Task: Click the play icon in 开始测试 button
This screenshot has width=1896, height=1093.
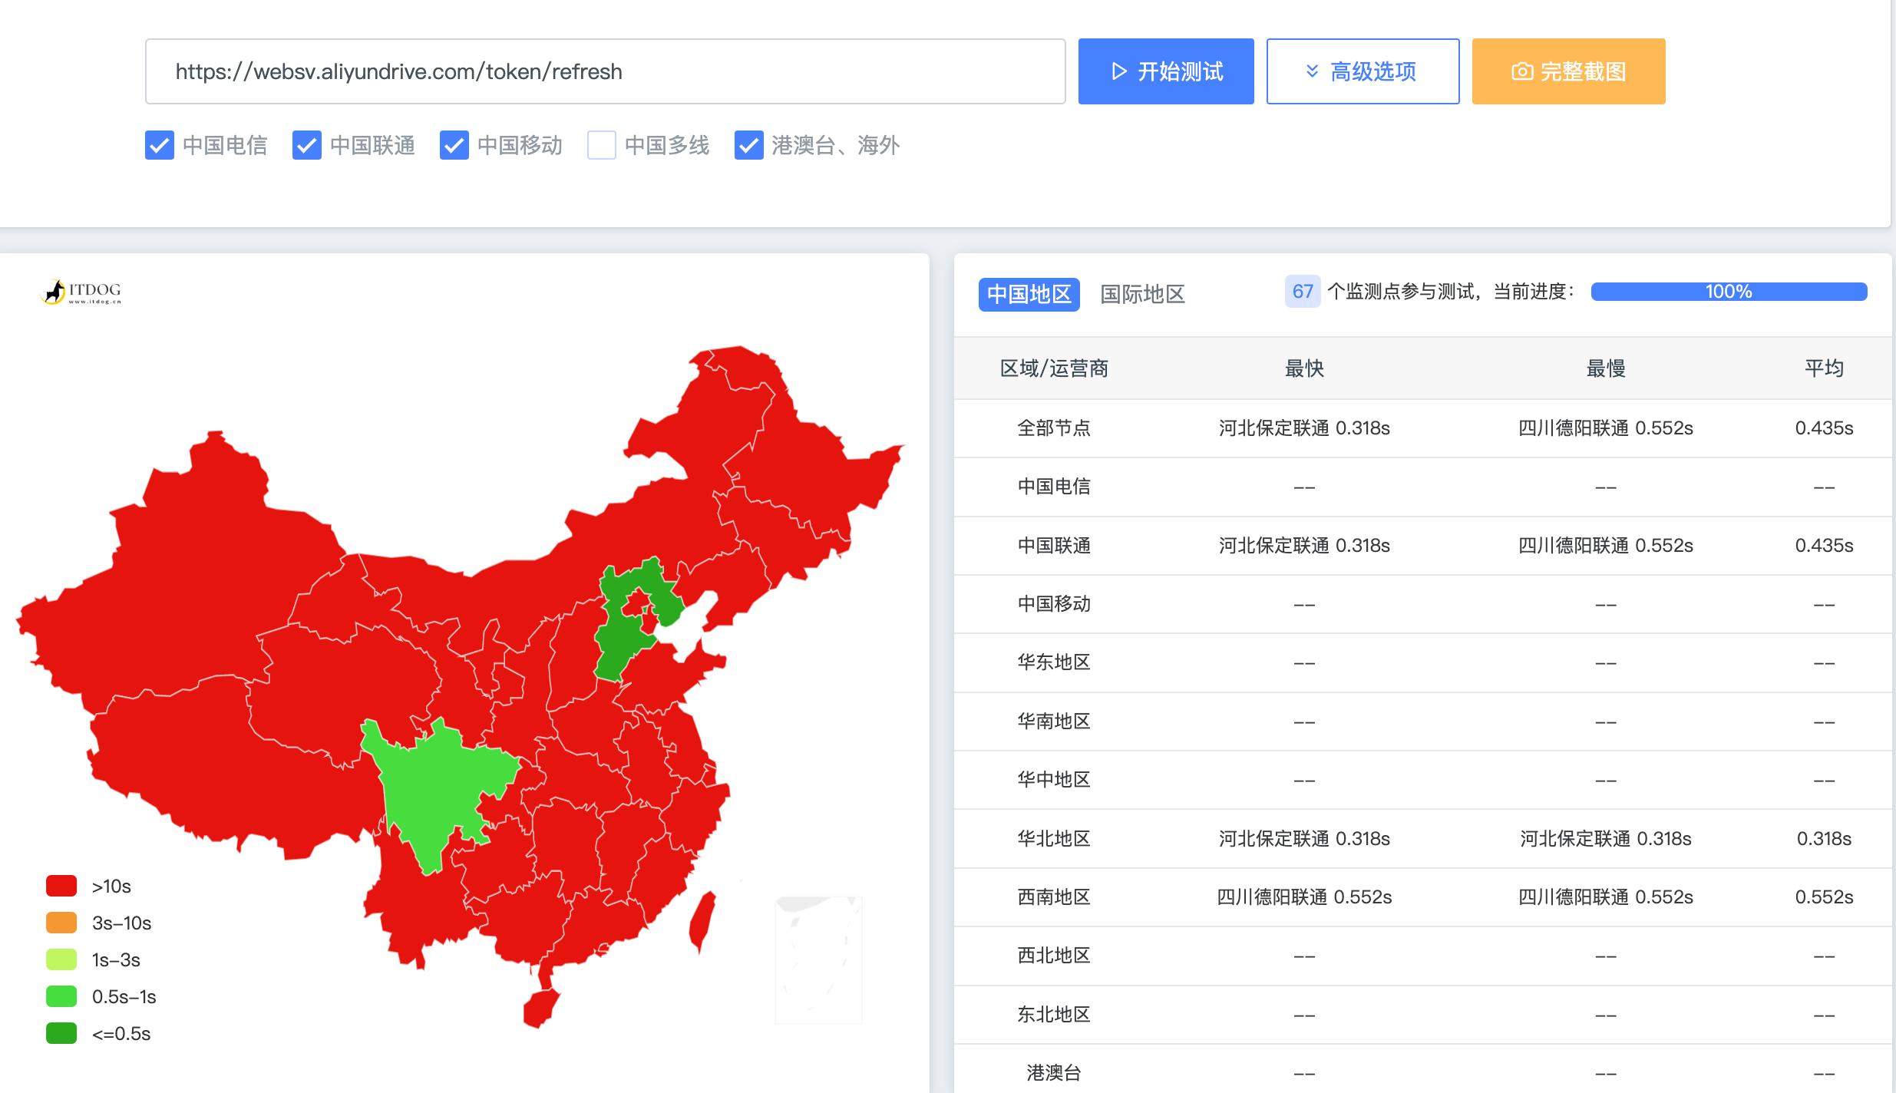Action: (x=1119, y=71)
